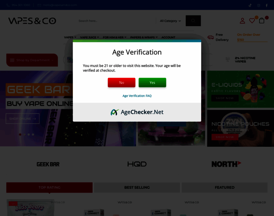
Task: Click the email address in top bar
Action: [60, 5]
